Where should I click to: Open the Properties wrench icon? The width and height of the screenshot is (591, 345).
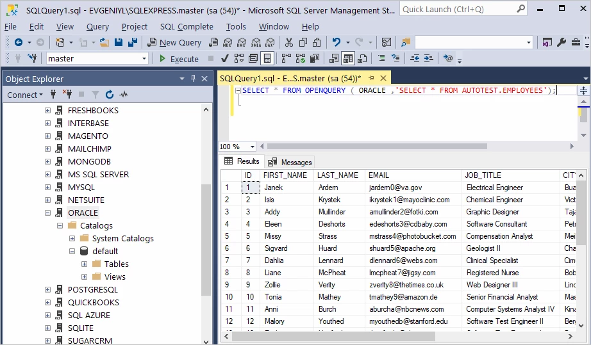(x=562, y=42)
